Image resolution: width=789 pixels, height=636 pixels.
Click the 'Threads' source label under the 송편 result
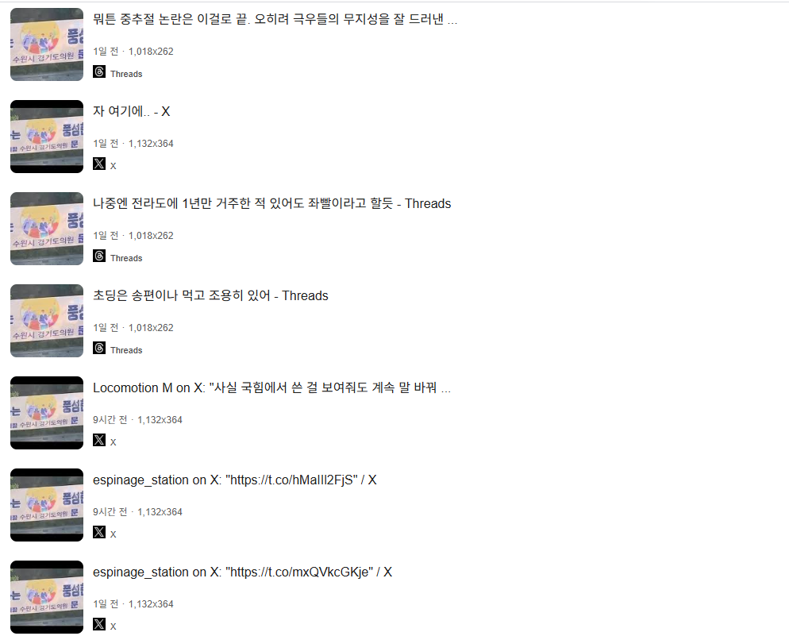coord(126,350)
